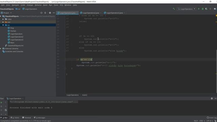The height and width of the screenshot is (122, 217).
Task: Open the Messages tool window button
Action: click(40, 118)
